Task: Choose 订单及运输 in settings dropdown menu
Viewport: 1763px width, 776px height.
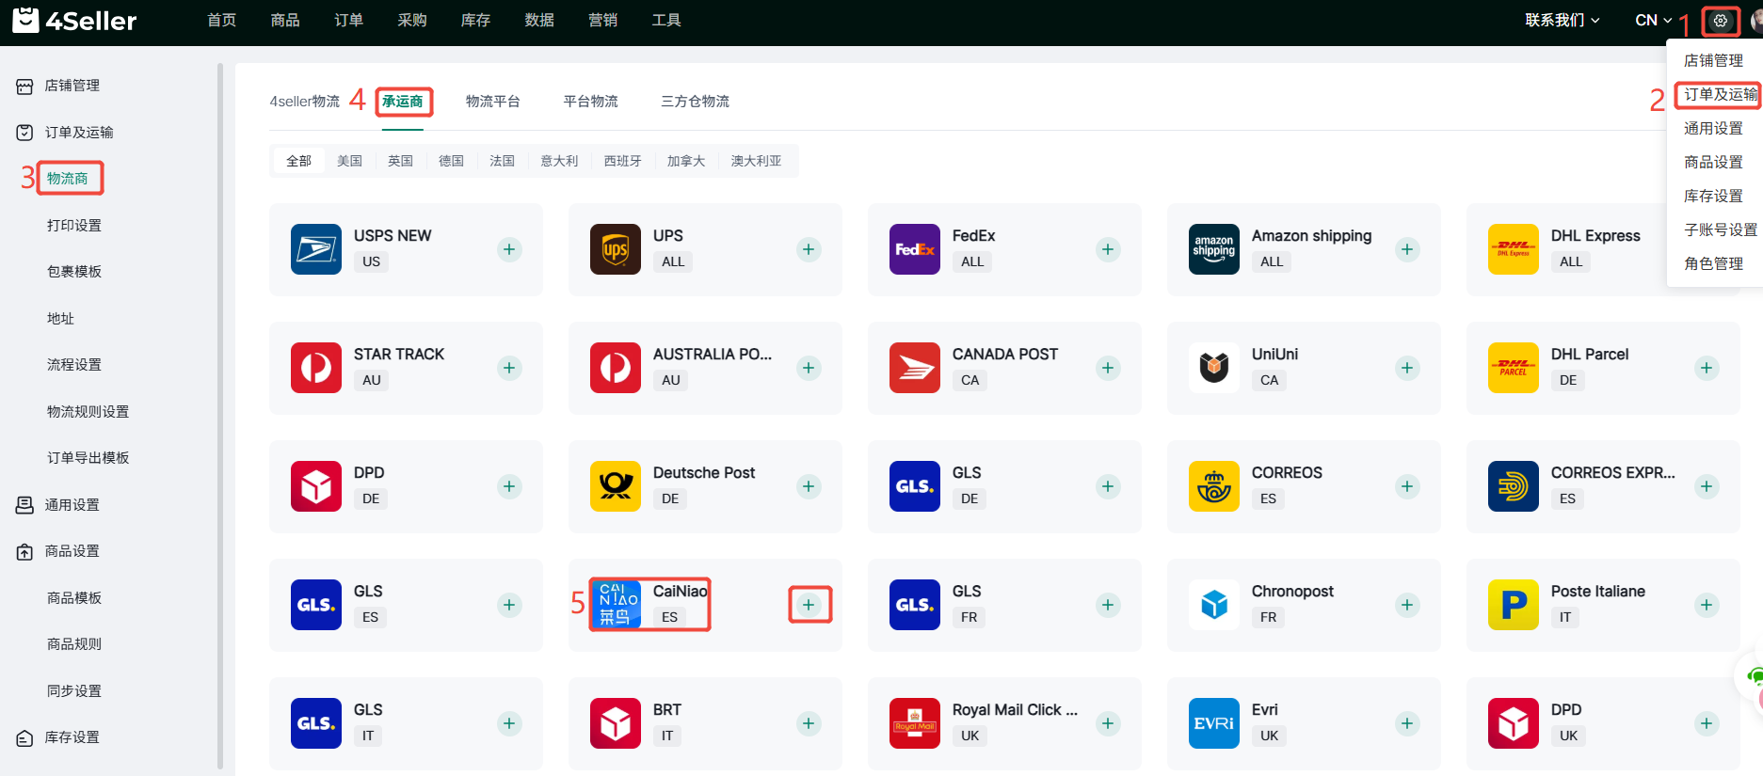Action: coord(1720,95)
